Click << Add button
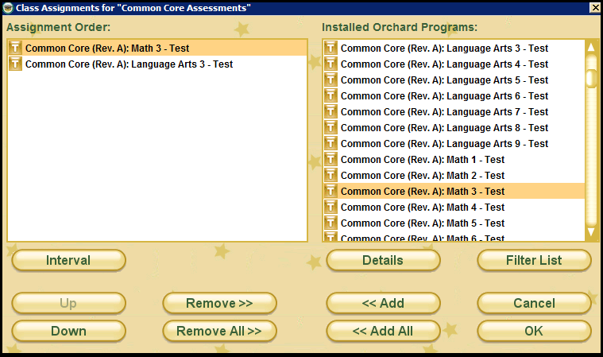This screenshot has height=357, width=603. [383, 303]
